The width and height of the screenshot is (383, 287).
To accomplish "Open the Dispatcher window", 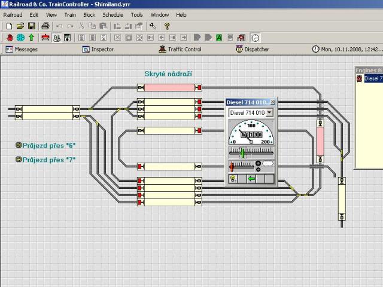I will pyautogui.click(x=253, y=49).
